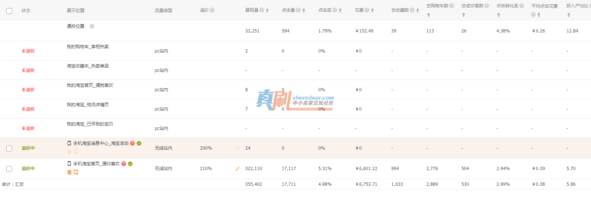Select the 我的购物车_掌柜热卖 placement
Screen dimensions: 591x200
(88, 47)
